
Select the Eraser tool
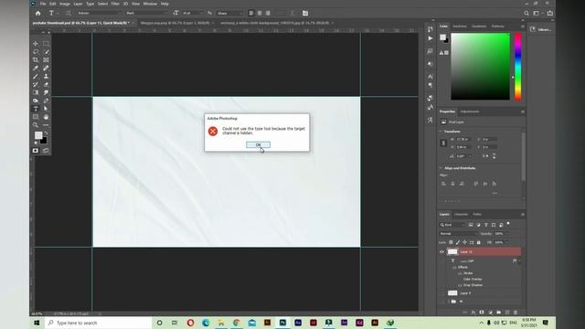click(46, 84)
